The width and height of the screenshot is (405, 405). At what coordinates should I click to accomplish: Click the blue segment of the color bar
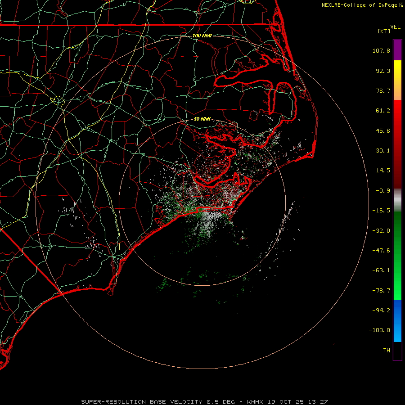pyautogui.click(x=397, y=321)
